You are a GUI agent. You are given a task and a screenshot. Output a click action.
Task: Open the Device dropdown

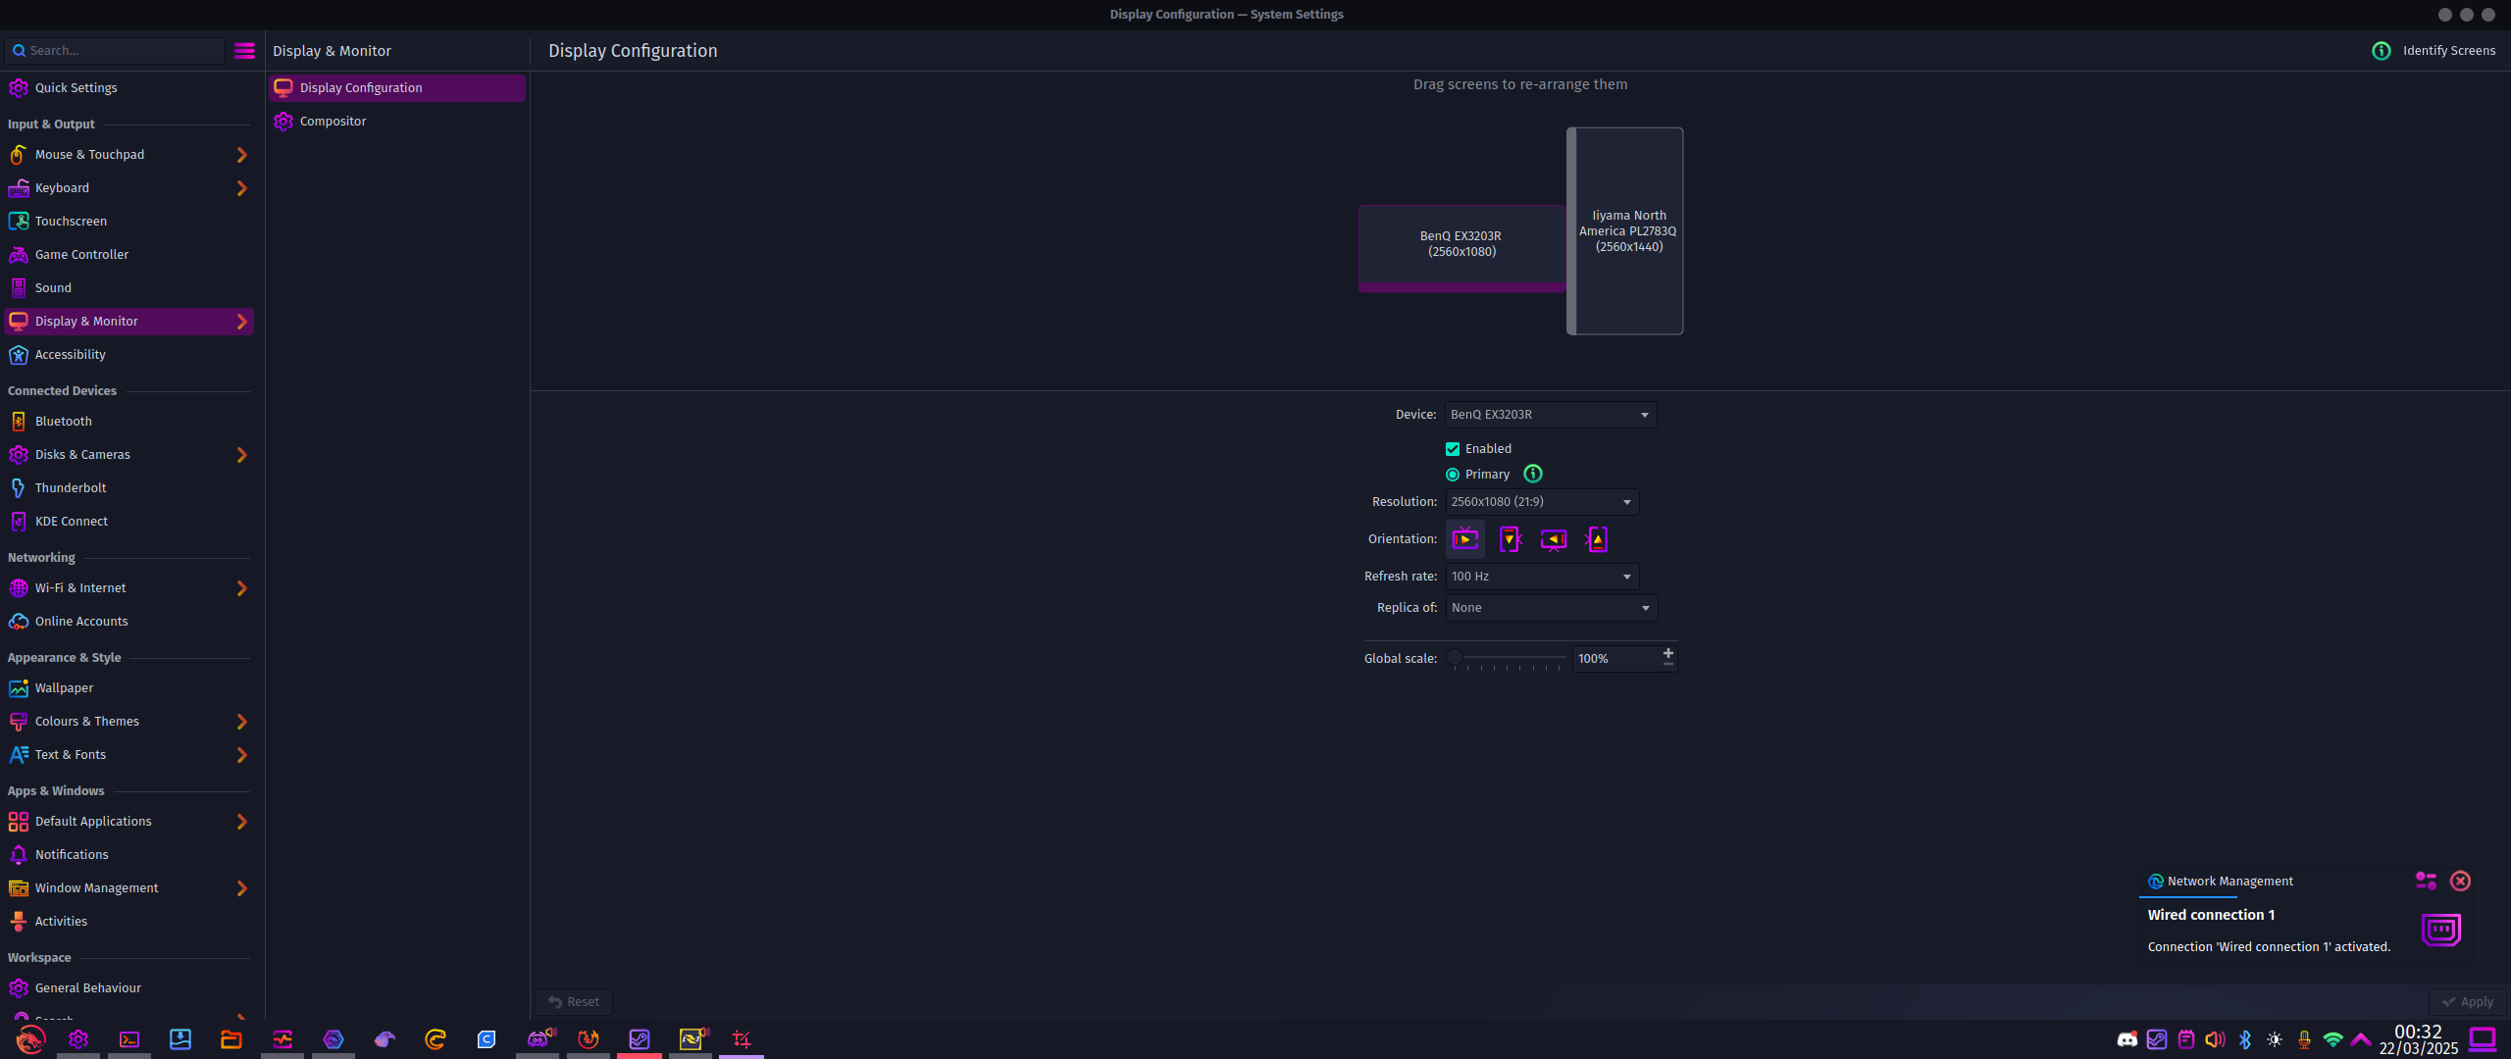pyautogui.click(x=1551, y=415)
